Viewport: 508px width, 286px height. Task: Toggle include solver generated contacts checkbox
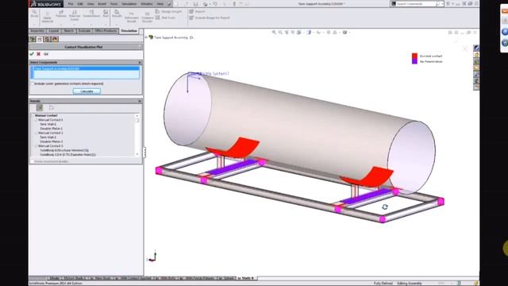(x=33, y=83)
